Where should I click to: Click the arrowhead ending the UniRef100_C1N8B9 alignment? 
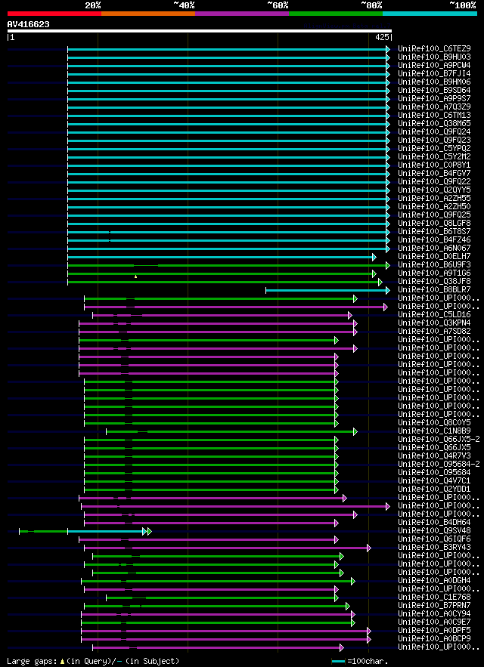click(355, 432)
